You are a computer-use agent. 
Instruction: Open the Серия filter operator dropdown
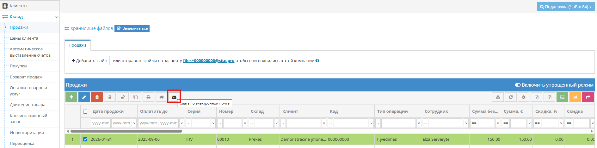pos(188,123)
